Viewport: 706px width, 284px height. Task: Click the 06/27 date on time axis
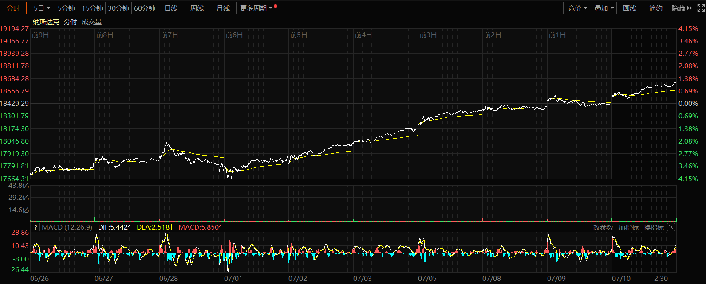[104, 278]
